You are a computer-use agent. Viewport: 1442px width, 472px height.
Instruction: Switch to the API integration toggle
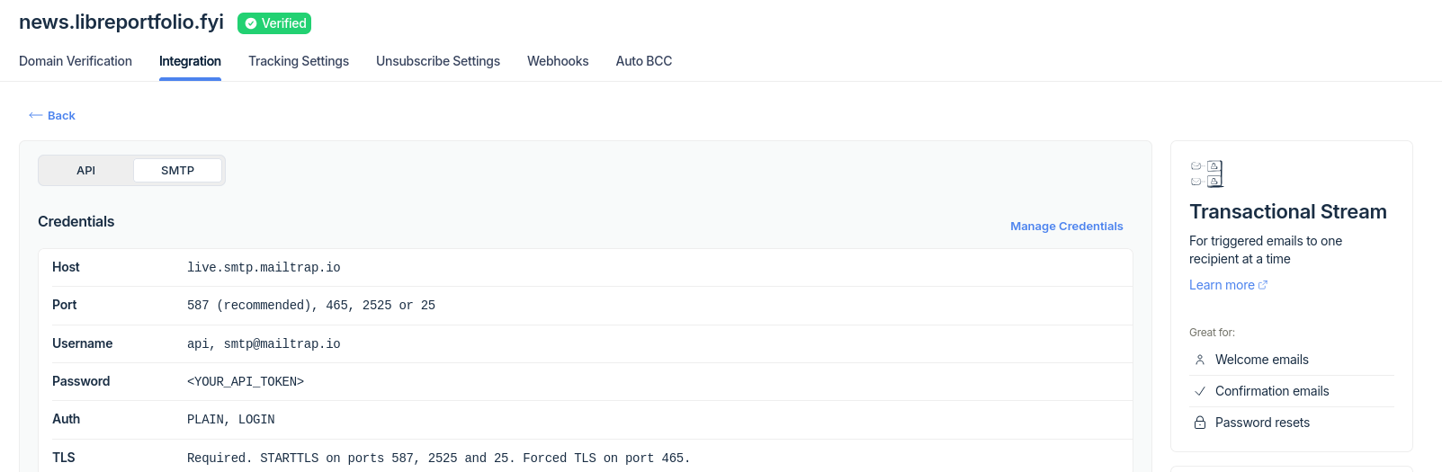(x=86, y=171)
